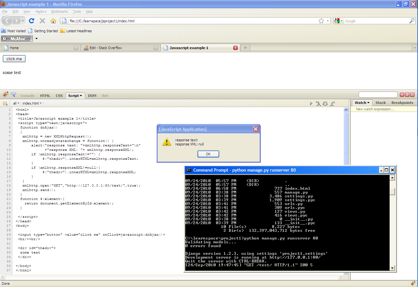
Task: Go back with the Firefox Back arrow
Action: coord(7,21)
